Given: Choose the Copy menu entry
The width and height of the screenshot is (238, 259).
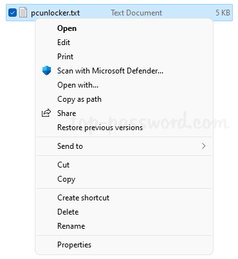Looking at the screenshot, I should click(x=124, y=179).
